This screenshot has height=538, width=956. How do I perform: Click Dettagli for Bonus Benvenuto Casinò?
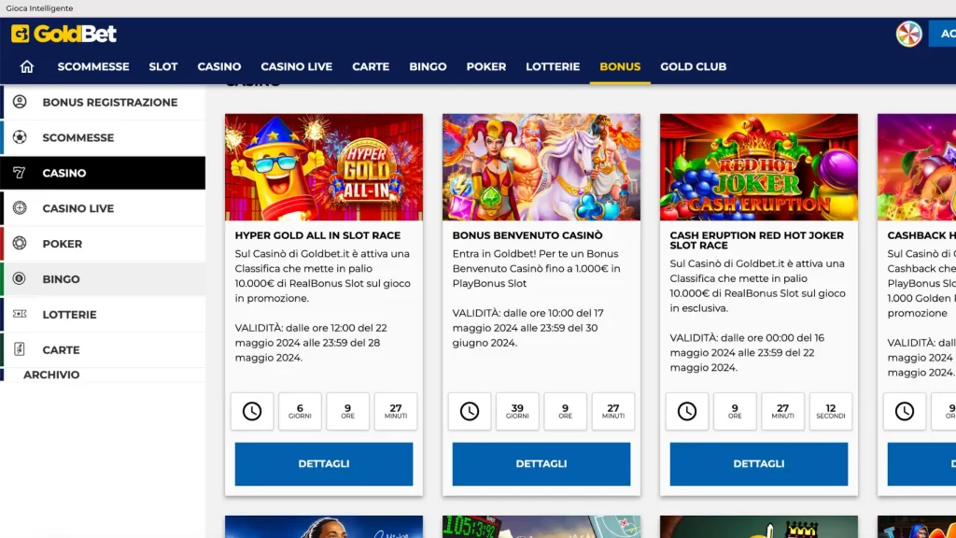pyautogui.click(x=541, y=463)
